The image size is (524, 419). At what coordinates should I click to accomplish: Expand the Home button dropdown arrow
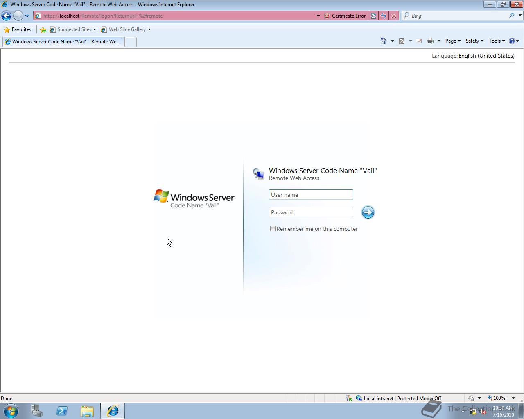pyautogui.click(x=392, y=41)
